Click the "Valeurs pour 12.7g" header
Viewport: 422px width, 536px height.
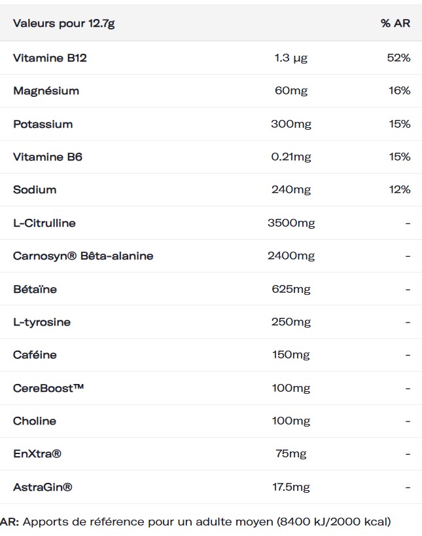63,24
